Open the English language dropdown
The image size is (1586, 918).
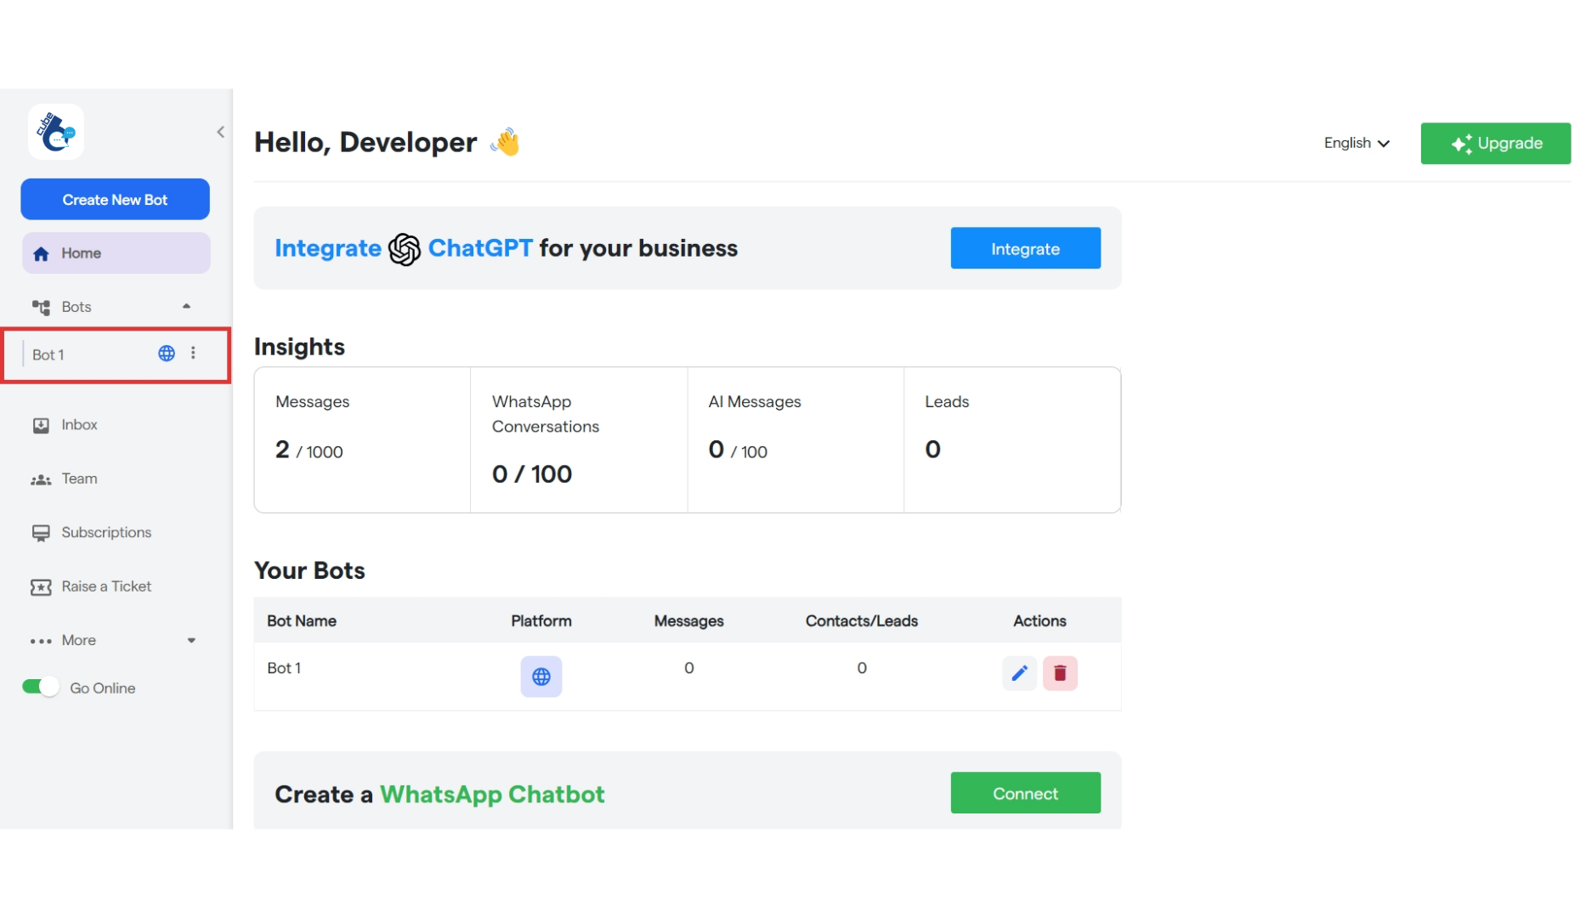(x=1356, y=143)
